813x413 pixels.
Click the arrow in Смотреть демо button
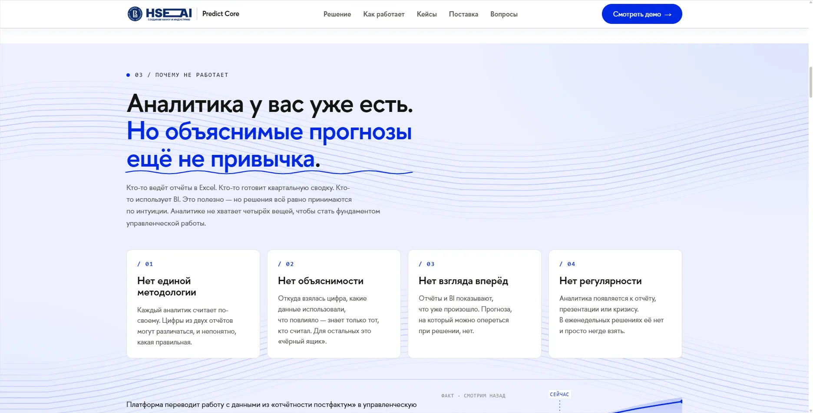pyautogui.click(x=668, y=14)
